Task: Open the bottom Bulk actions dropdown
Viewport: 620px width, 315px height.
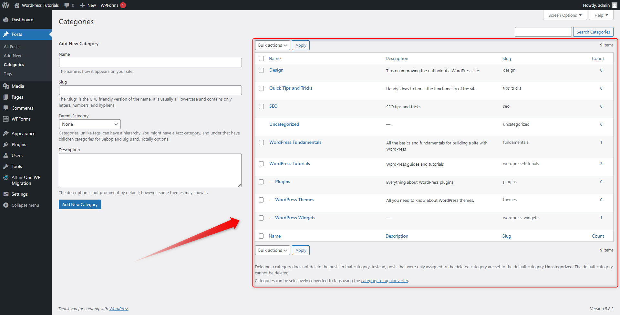Action: (x=272, y=250)
